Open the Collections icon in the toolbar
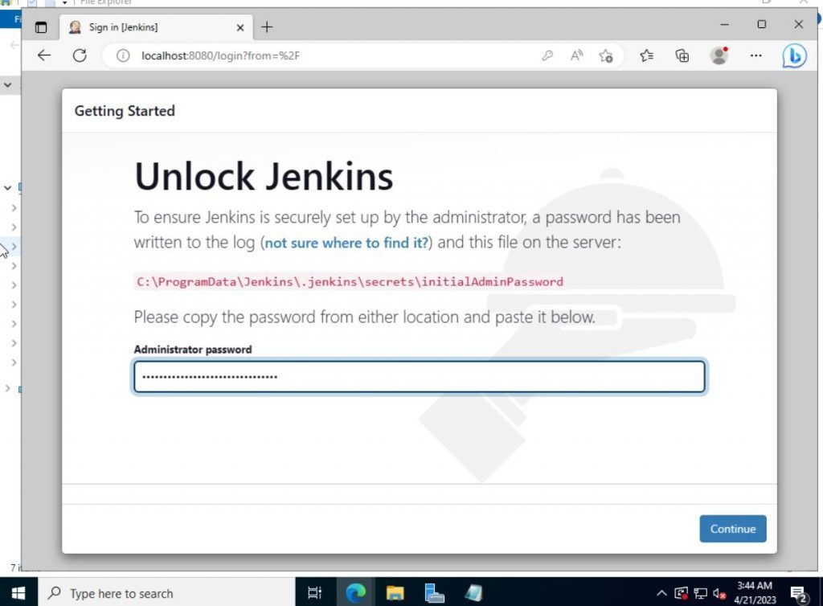The width and height of the screenshot is (823, 606). pyautogui.click(x=682, y=55)
